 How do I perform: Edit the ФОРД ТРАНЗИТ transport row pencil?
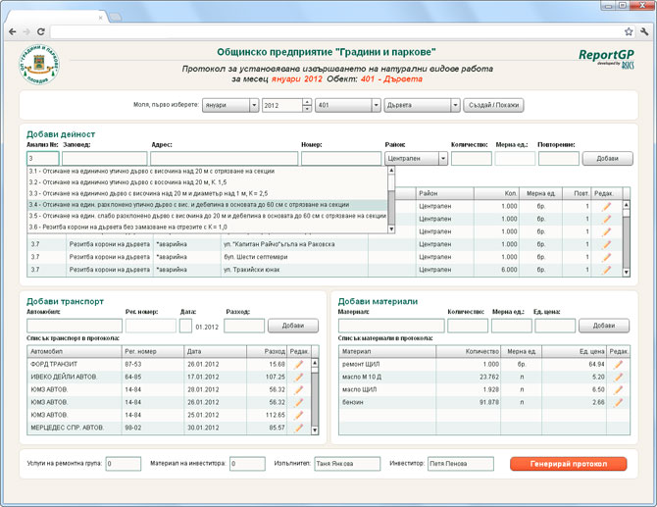[299, 364]
